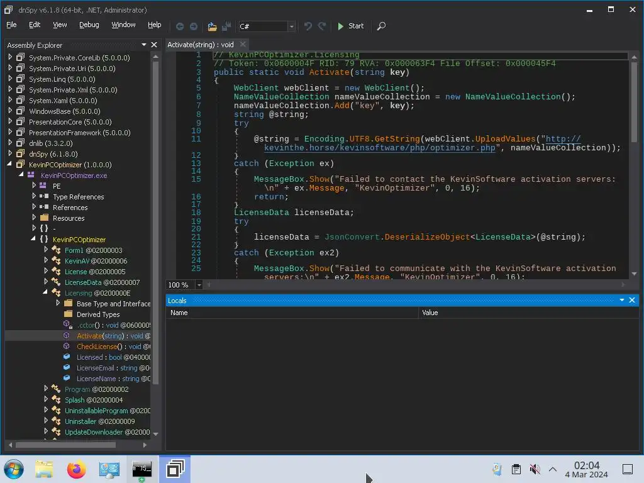Expand System.Linq assembly node
The width and height of the screenshot is (644, 483).
pos(10,79)
